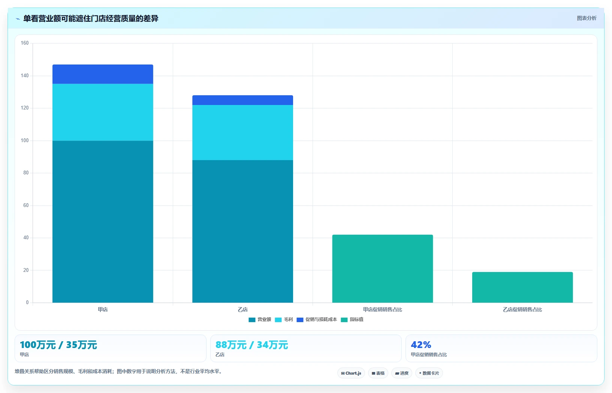Click the 甲店 cyan 毛利 bar segment
Screen dimensions: 612x393
tap(103, 112)
